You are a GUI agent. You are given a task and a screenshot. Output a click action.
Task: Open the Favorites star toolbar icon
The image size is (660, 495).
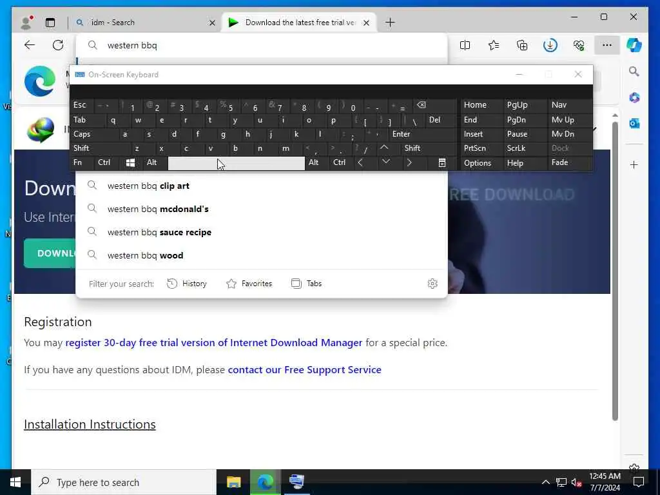(494, 45)
